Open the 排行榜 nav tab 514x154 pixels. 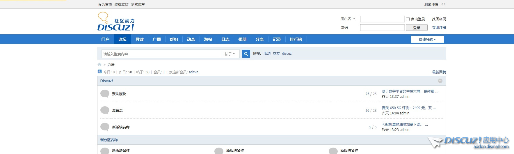click(296, 39)
